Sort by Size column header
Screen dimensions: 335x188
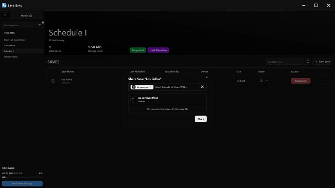click(x=238, y=71)
